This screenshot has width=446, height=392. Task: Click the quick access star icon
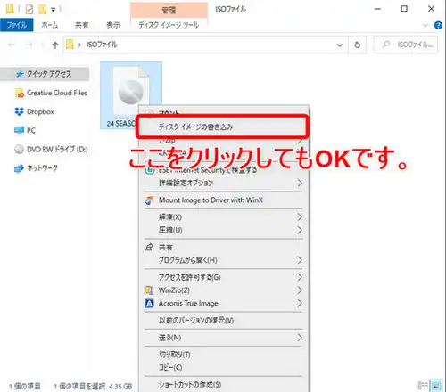click(20, 74)
